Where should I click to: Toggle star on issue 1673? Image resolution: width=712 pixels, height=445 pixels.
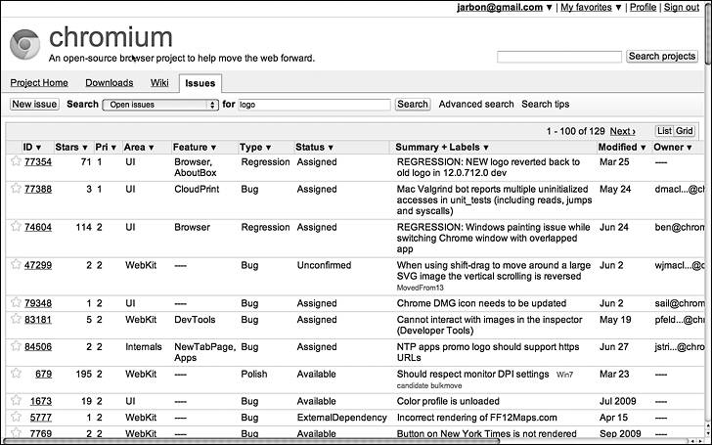16,401
